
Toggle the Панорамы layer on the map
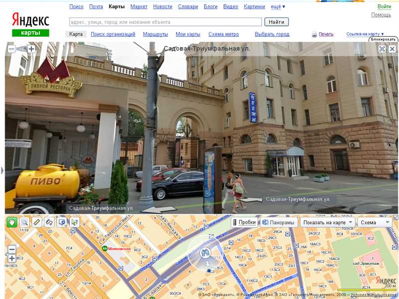tap(279, 222)
